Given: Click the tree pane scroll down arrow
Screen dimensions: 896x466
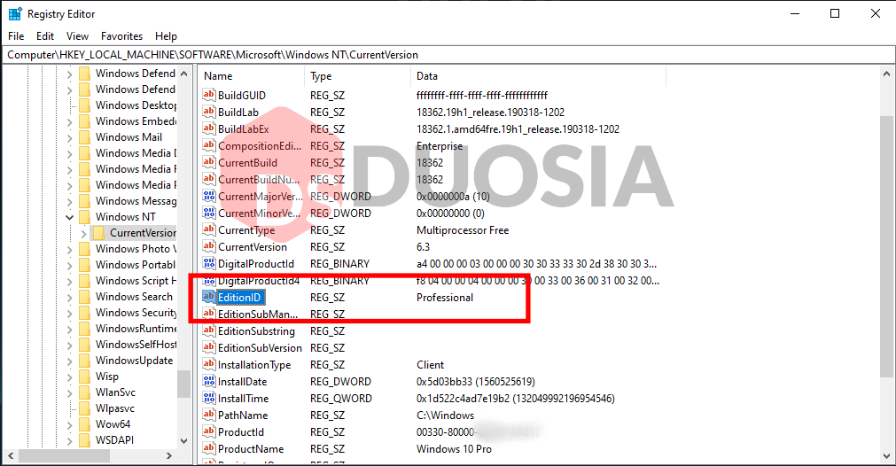Looking at the screenshot, I should click(x=183, y=441).
